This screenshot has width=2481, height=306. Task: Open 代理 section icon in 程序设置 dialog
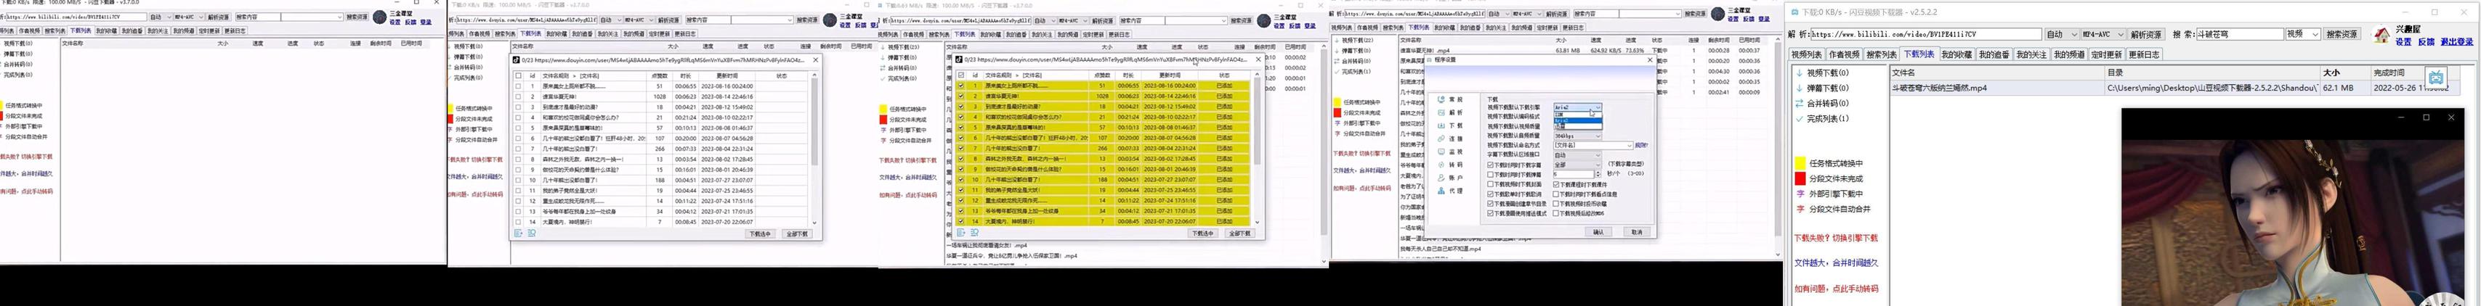click(1442, 191)
